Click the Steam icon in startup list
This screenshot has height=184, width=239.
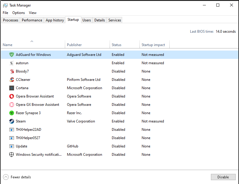tap(12, 121)
